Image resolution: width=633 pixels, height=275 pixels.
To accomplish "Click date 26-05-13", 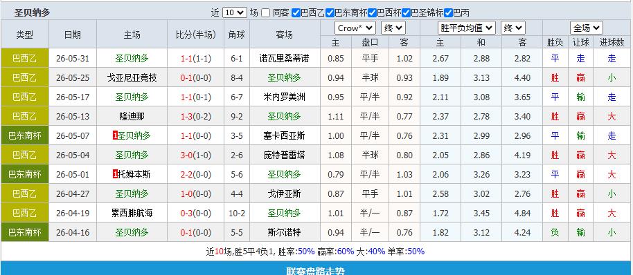I will click(x=73, y=117).
